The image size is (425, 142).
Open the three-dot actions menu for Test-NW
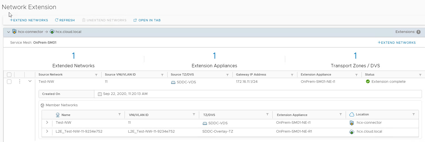point(20,82)
